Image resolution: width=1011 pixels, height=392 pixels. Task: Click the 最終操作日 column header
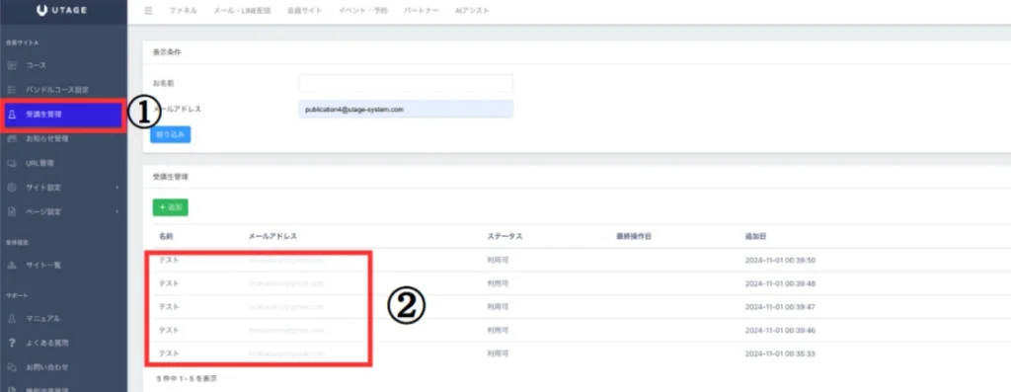(634, 237)
